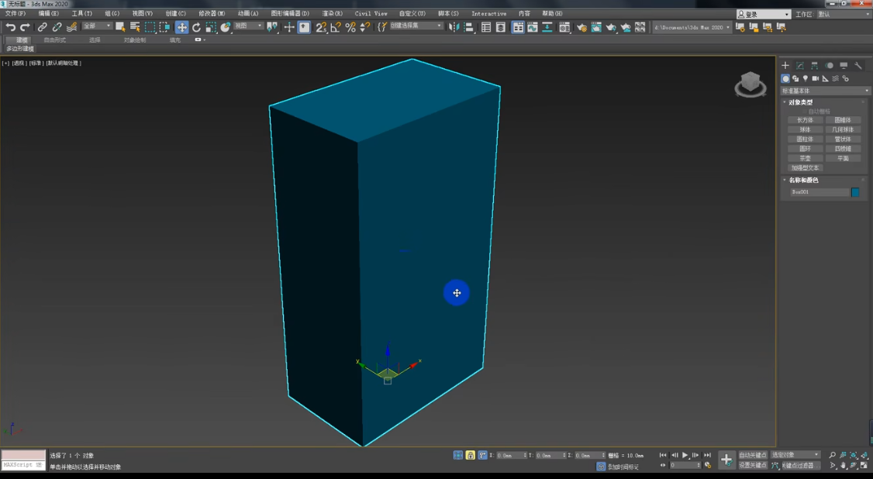Click the 圆柱体 cylinder button

(805, 139)
